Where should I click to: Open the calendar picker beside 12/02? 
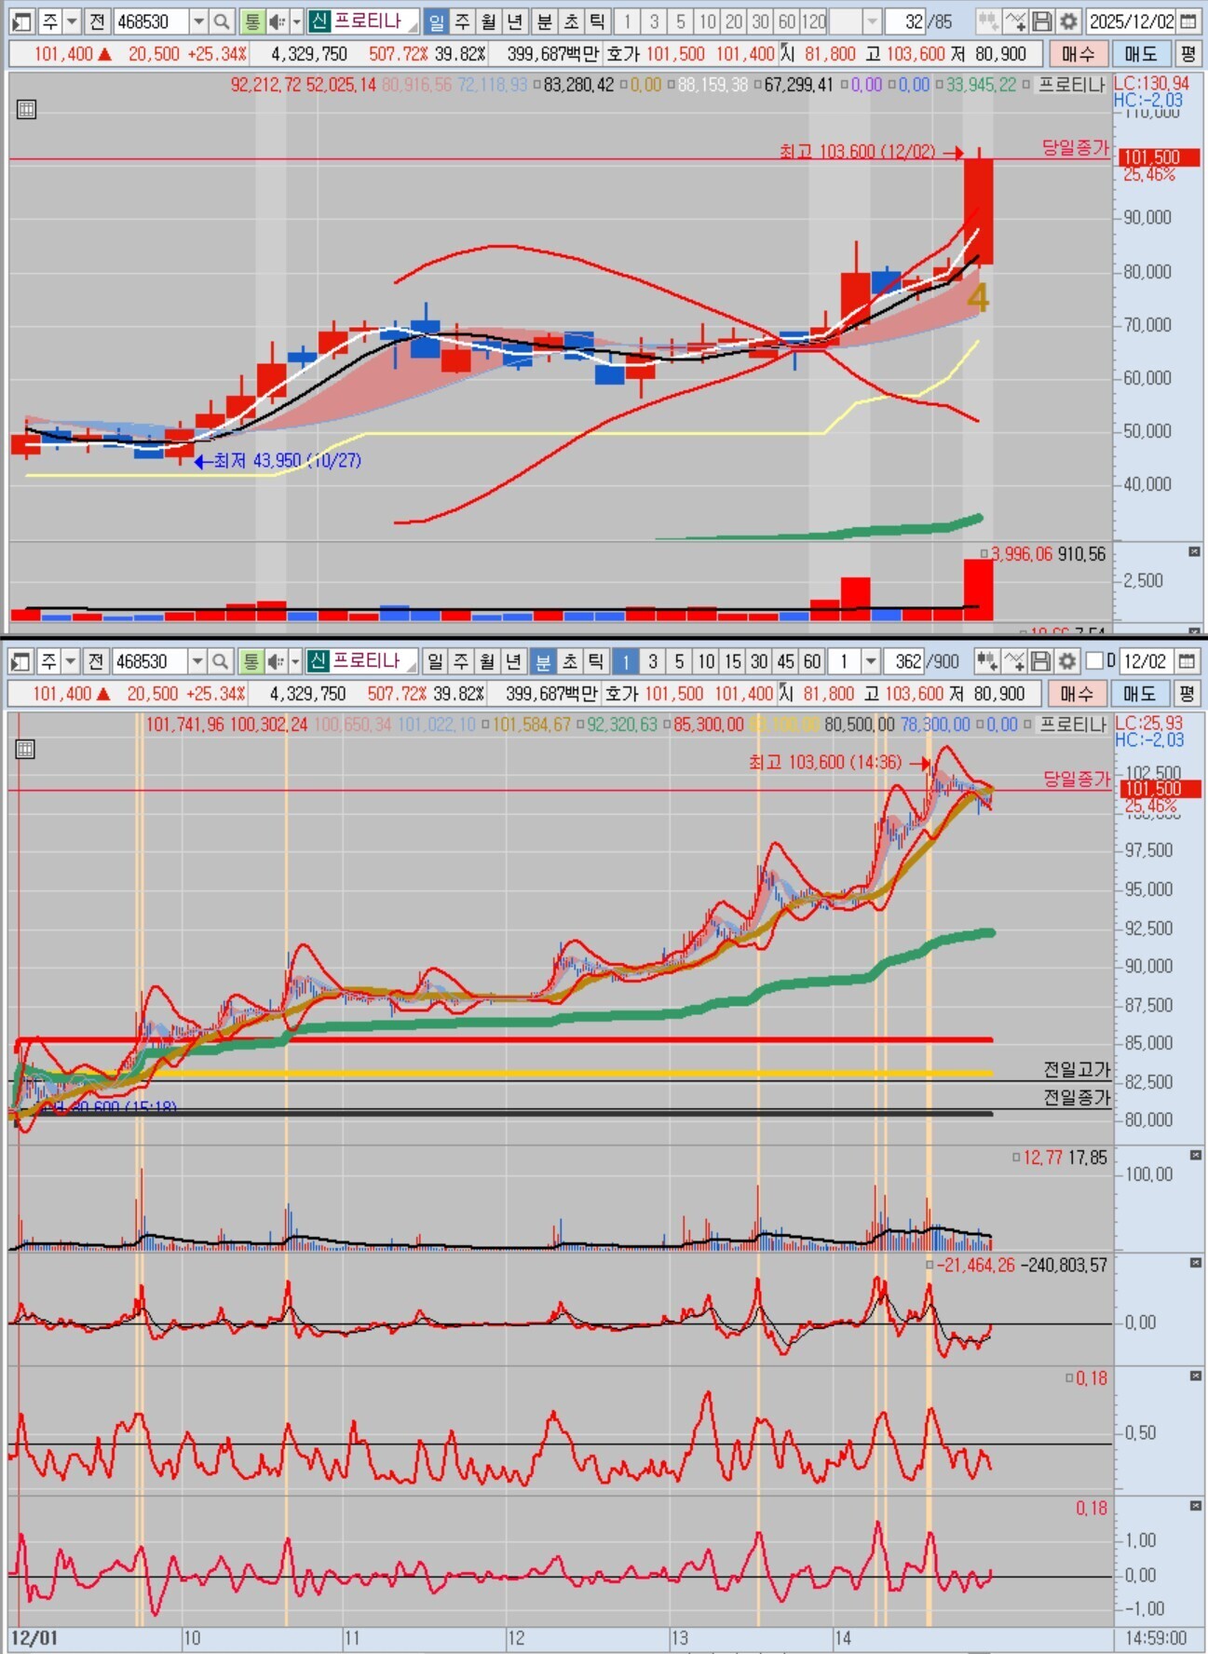pyautogui.click(x=1187, y=661)
